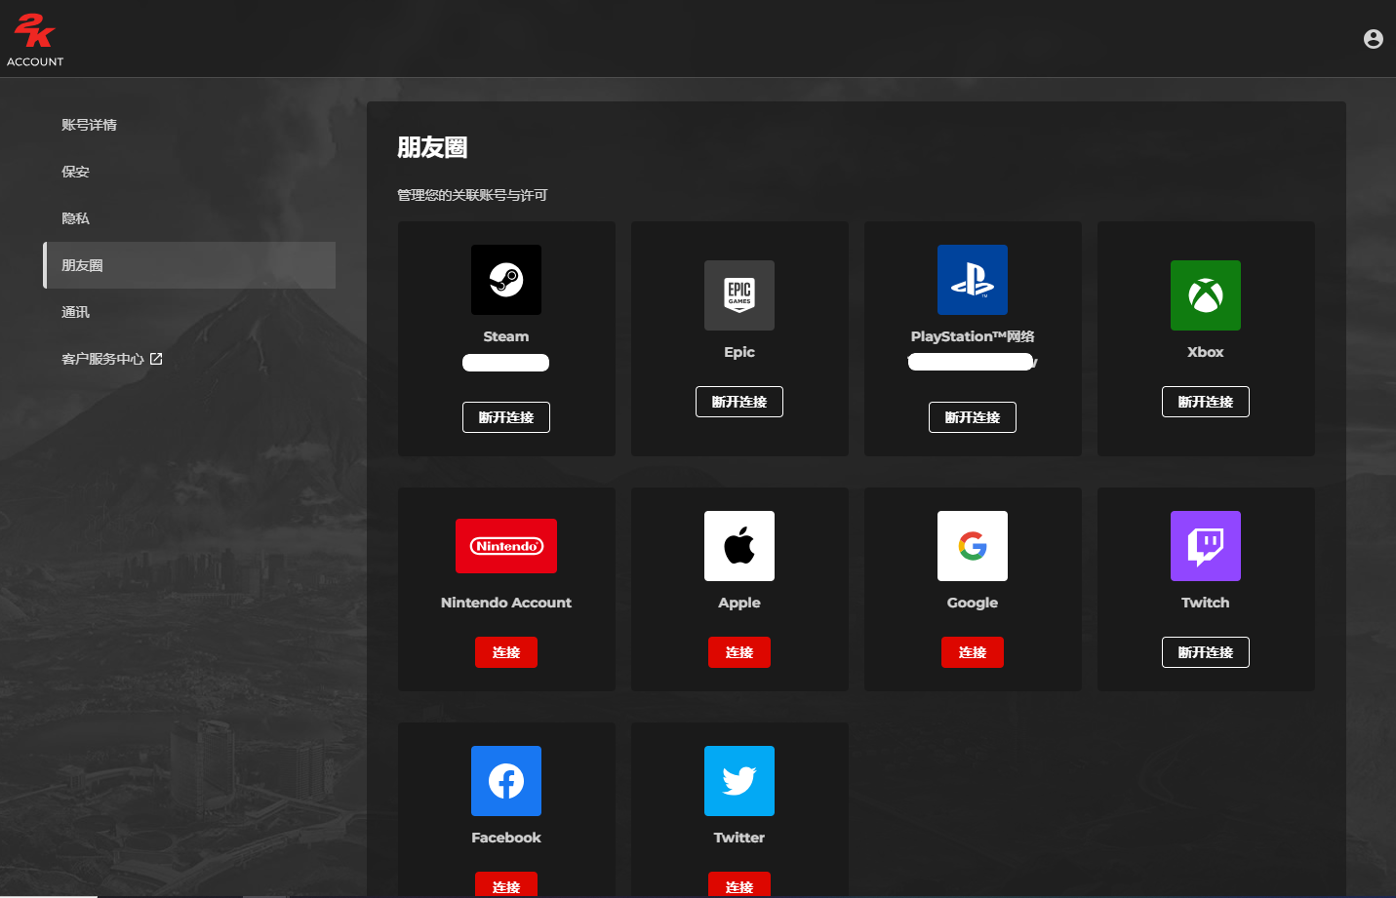
Task: Connect Google with 连接 button
Action: click(973, 652)
